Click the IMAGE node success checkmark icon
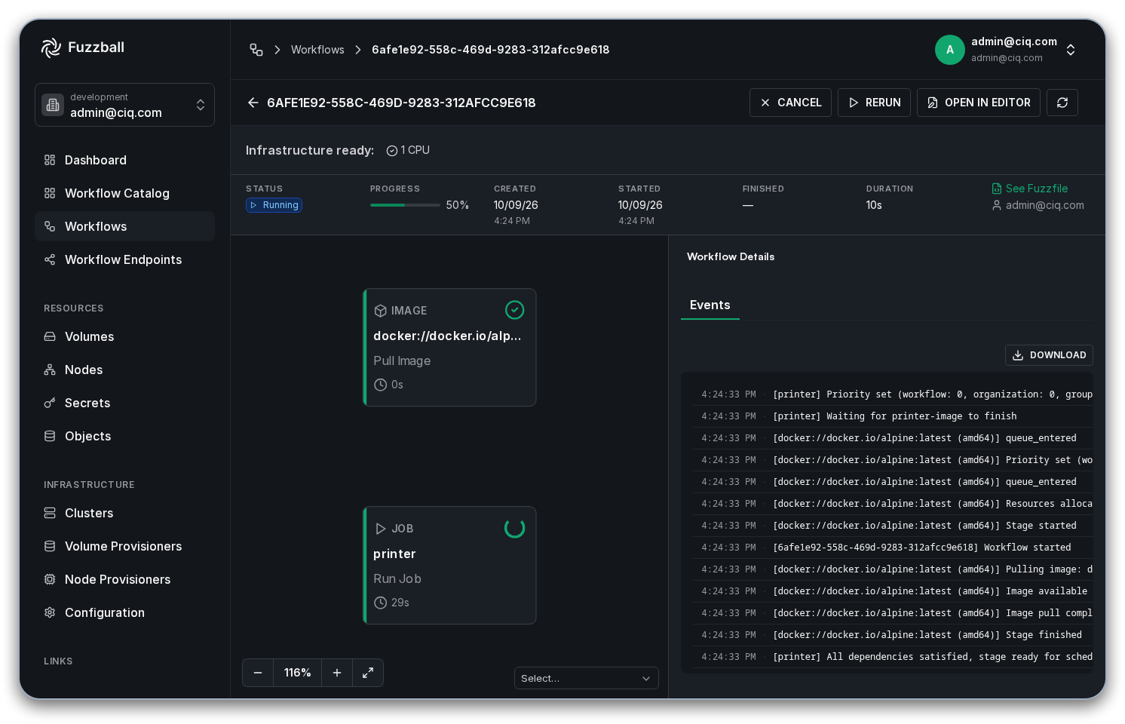 pyautogui.click(x=514, y=310)
